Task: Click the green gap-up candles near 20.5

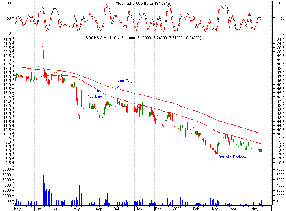Action: (x=41, y=52)
